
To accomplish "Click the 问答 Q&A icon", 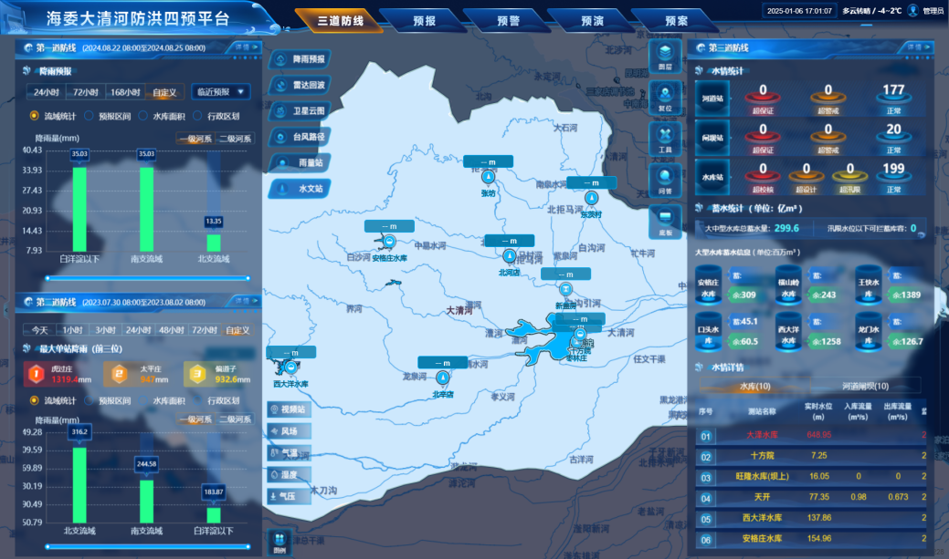I will (665, 179).
